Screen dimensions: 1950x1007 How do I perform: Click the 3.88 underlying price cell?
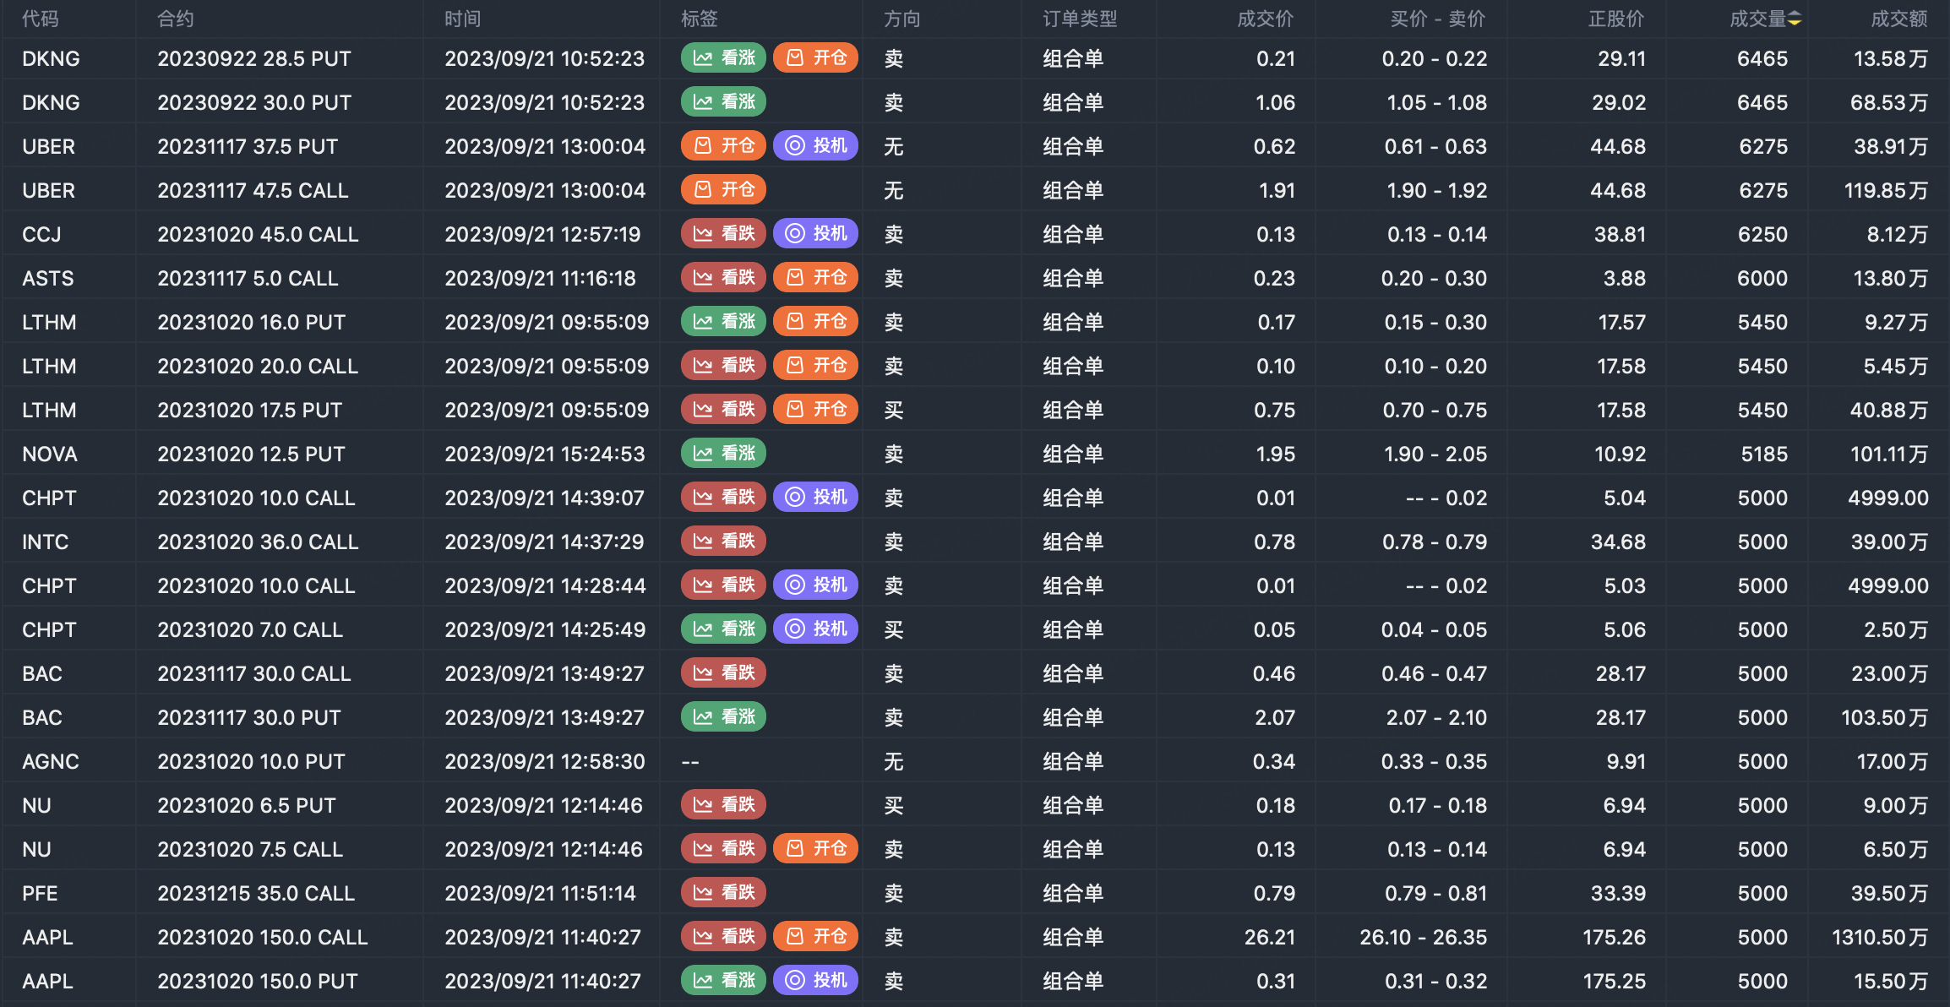click(1625, 278)
